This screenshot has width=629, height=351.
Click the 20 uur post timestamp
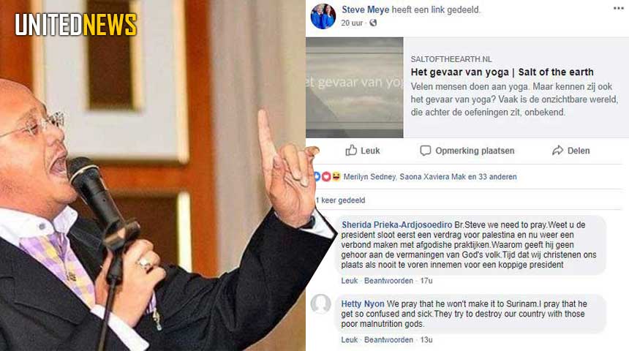(x=352, y=23)
